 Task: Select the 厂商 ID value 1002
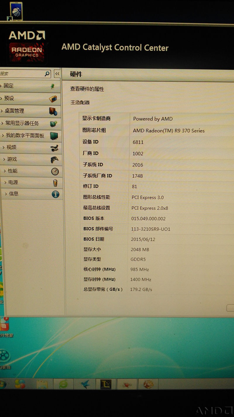138,154
